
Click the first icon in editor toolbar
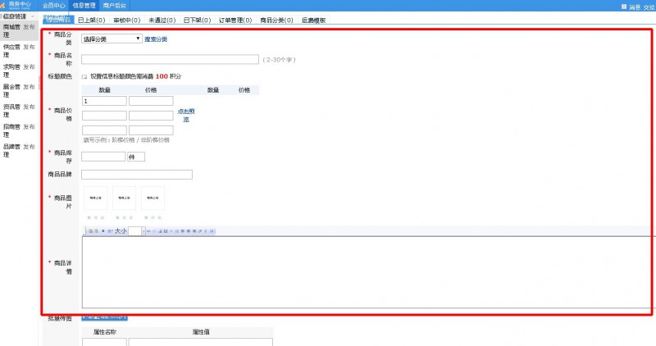point(90,231)
